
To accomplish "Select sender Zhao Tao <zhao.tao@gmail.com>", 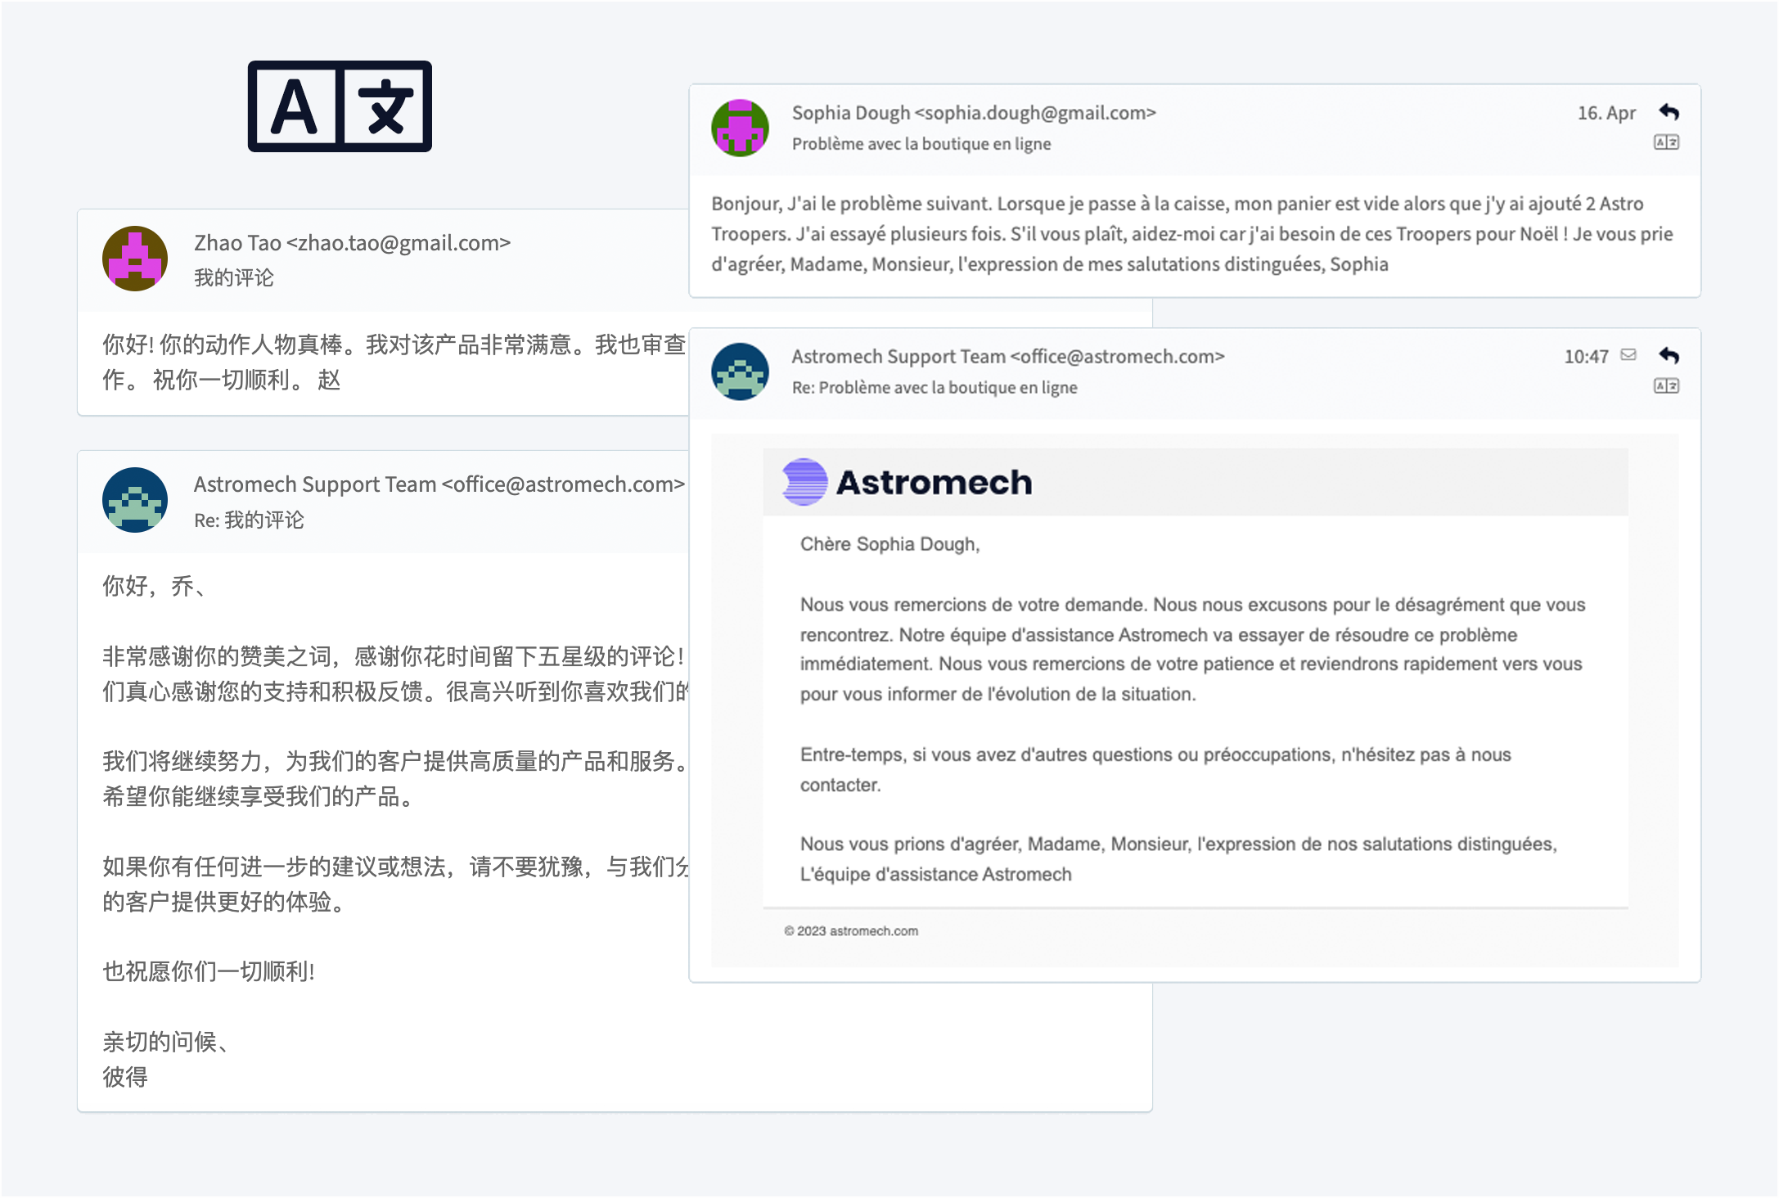I will (x=352, y=243).
